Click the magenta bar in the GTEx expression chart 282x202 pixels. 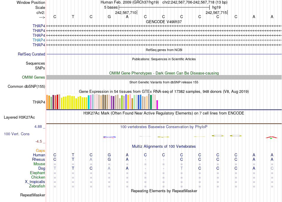pos(157,105)
